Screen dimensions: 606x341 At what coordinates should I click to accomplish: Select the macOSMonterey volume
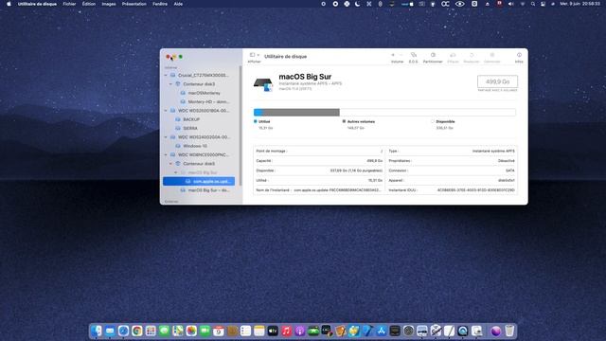tap(199, 93)
